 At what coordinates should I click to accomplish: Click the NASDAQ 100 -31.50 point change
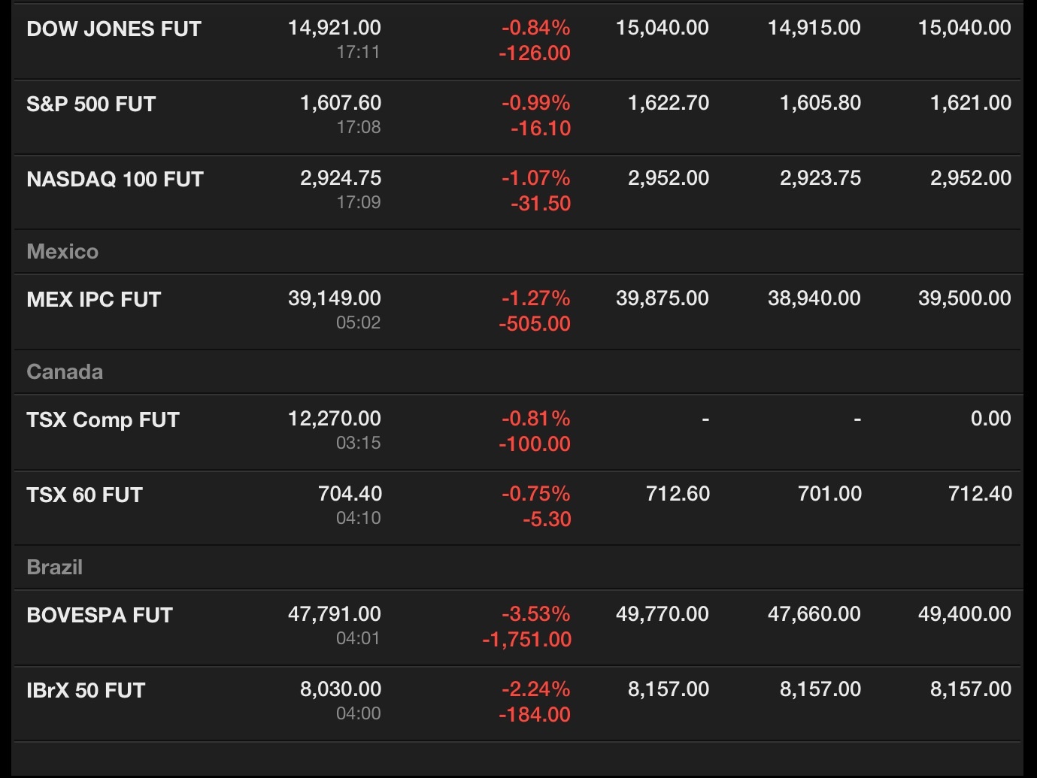click(x=540, y=204)
